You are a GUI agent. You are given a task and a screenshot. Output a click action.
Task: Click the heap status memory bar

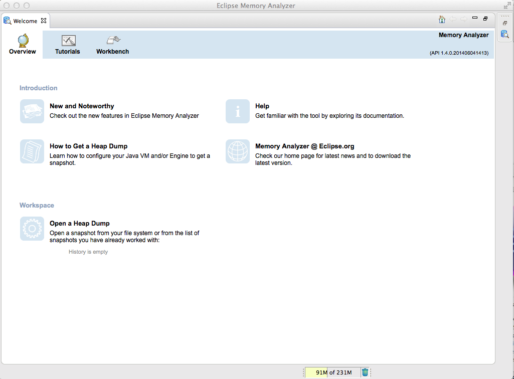[x=333, y=372]
